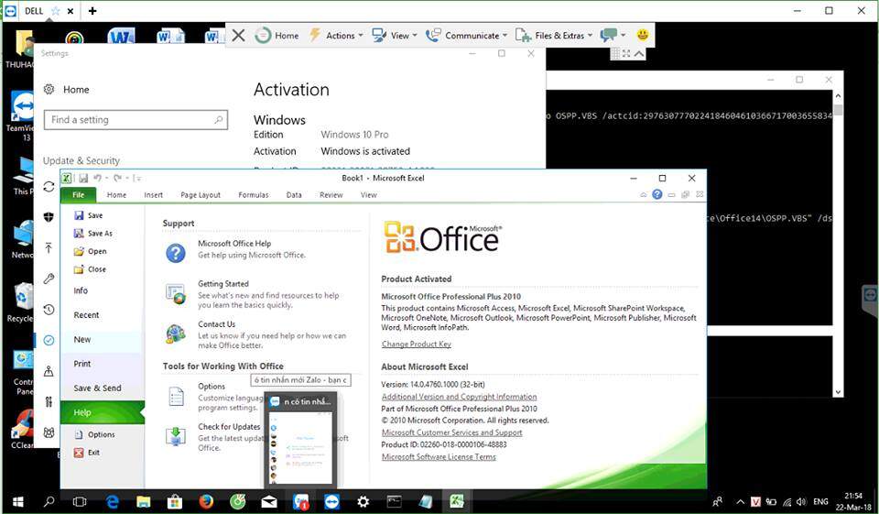The height and width of the screenshot is (514, 879).
Task: Open the Page Layout ribbon tab
Action: coord(201,195)
